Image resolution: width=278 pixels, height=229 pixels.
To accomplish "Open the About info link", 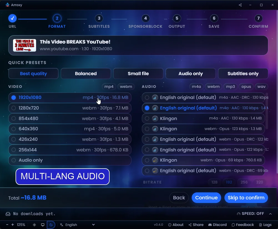I will [x=176, y=225].
